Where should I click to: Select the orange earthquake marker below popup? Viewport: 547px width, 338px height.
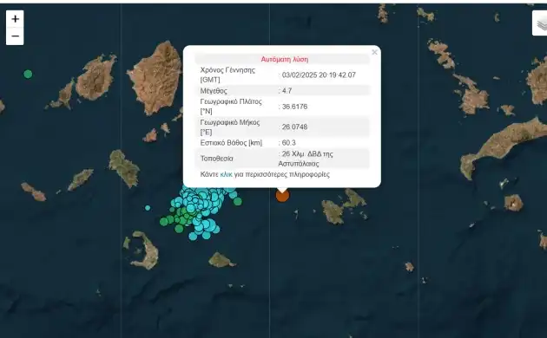[282, 195]
